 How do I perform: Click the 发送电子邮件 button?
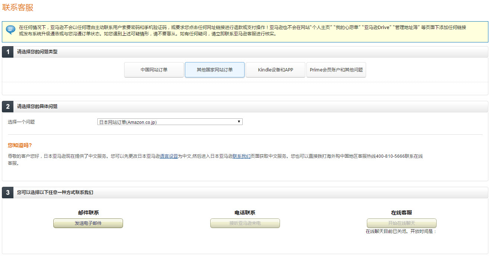tap(88, 223)
